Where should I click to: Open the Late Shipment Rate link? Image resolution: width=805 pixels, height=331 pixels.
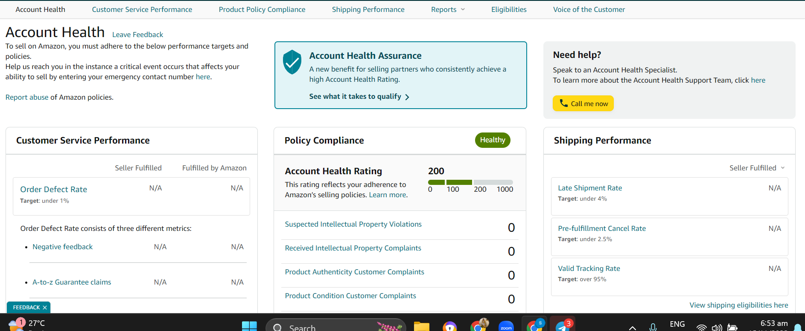pyautogui.click(x=590, y=188)
